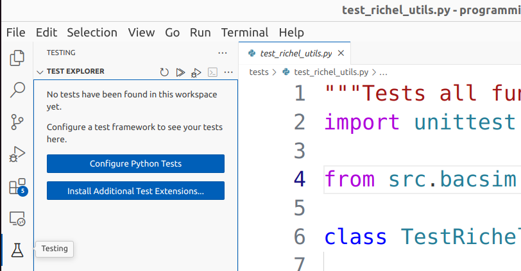Open the Search view in activity bar
The height and width of the screenshot is (271, 521).
tap(17, 90)
